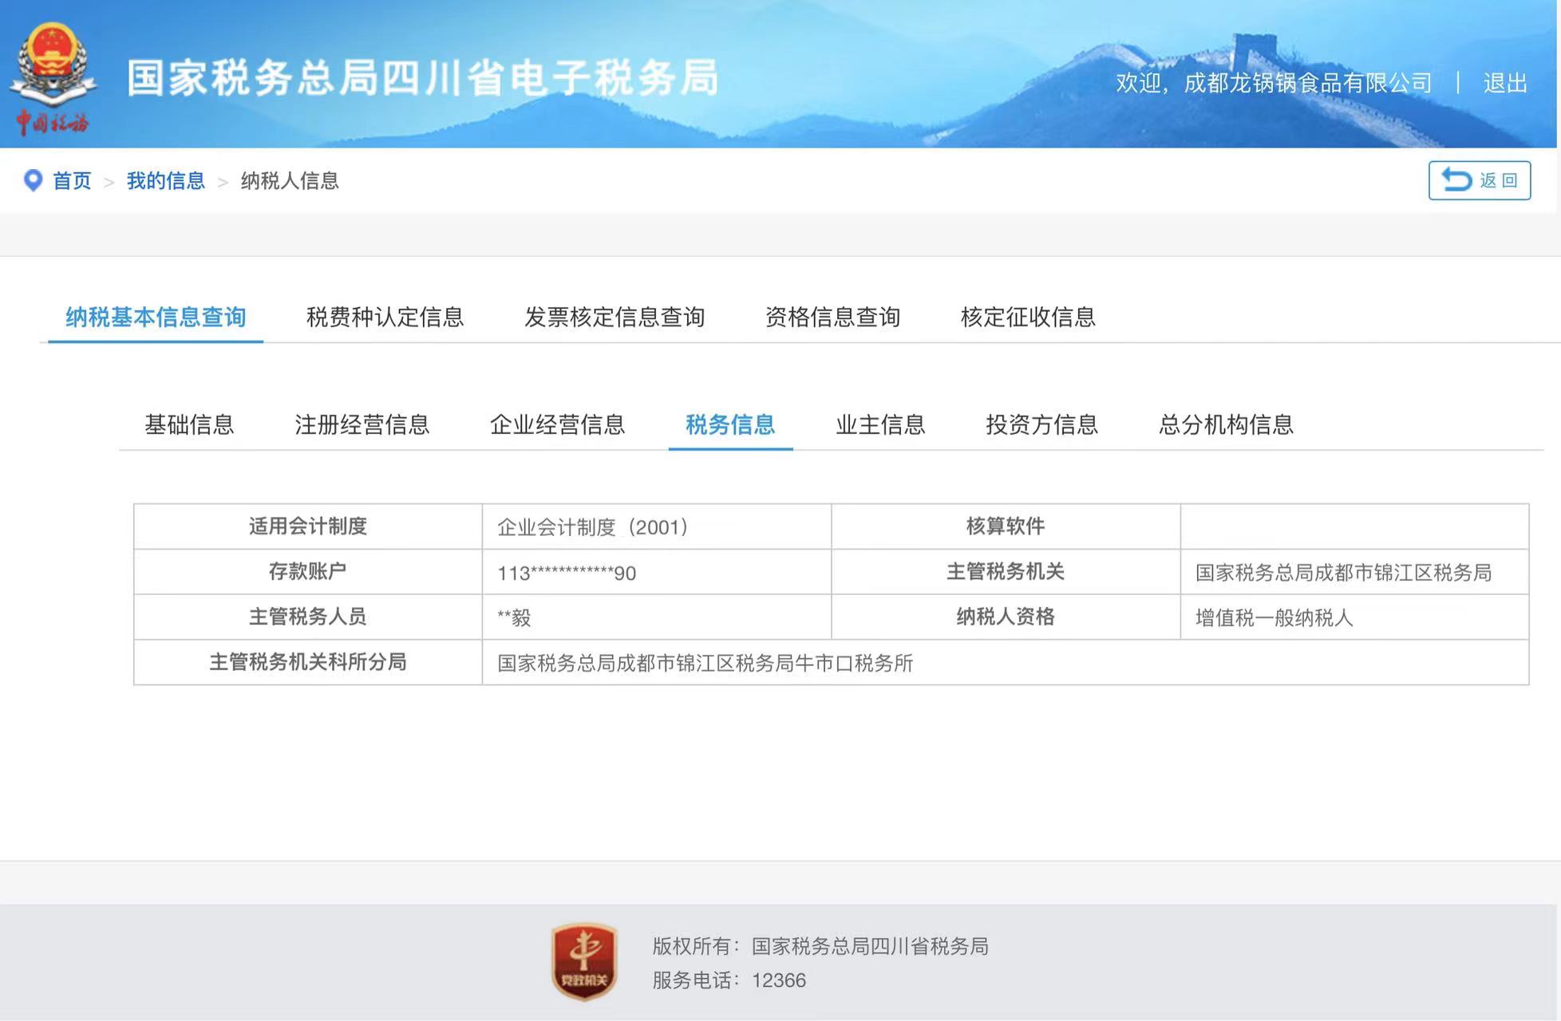The image size is (1561, 1021).
Task: Click the location pin breadcrumb icon
Action: (33, 180)
